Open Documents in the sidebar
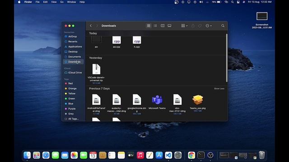Image resolution: width=289 pixels, height=162 pixels. point(73,57)
